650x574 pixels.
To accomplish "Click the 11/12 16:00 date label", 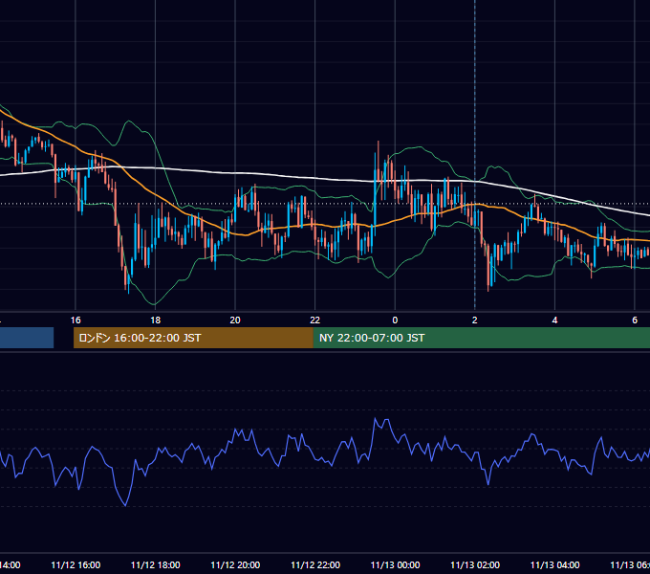I will click(x=76, y=565).
